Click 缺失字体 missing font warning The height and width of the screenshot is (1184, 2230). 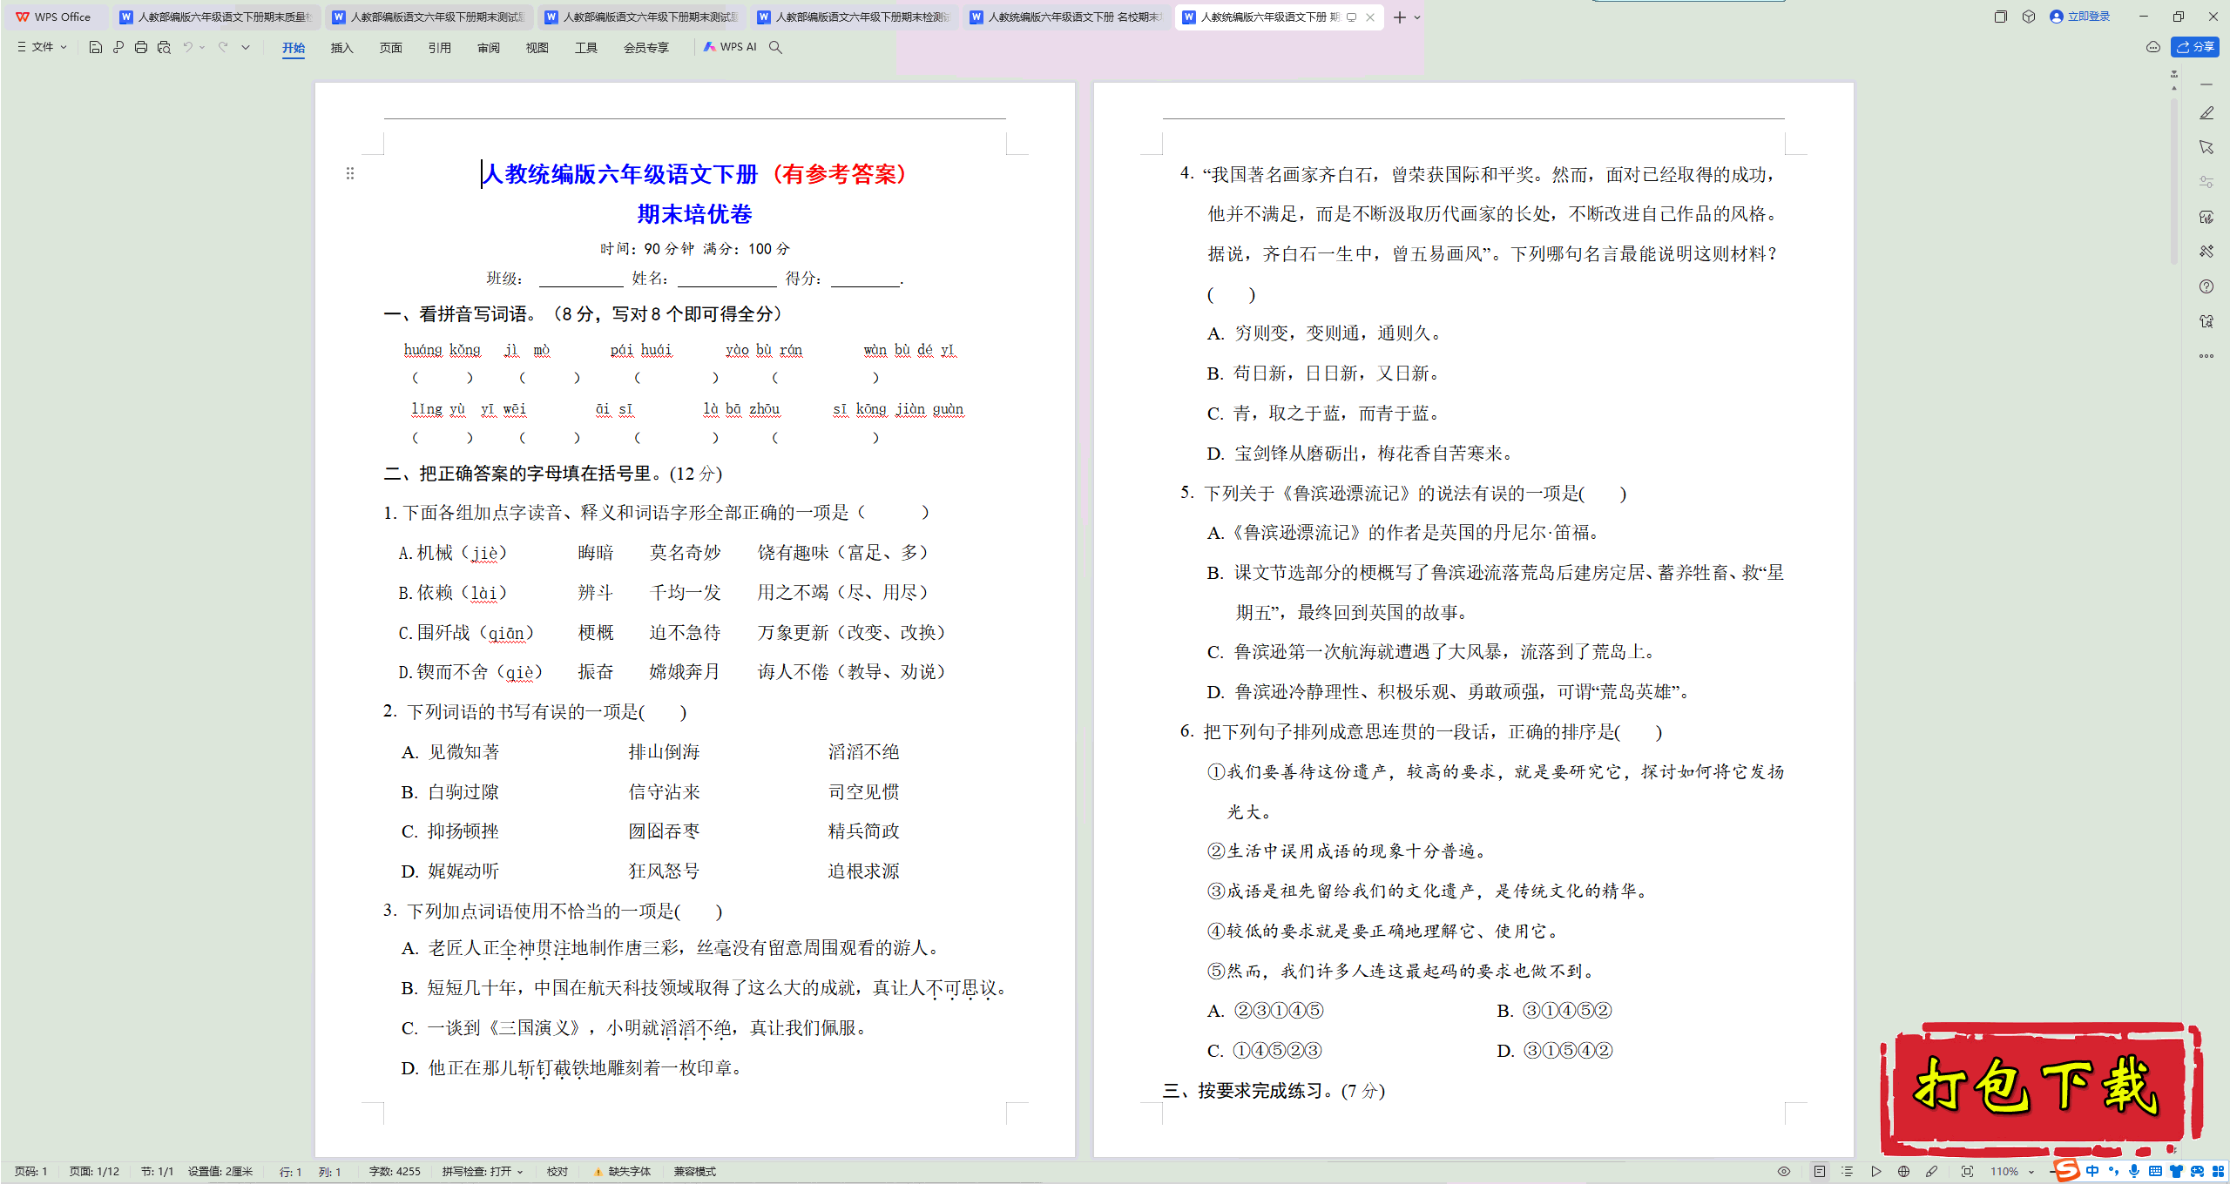623,1172
